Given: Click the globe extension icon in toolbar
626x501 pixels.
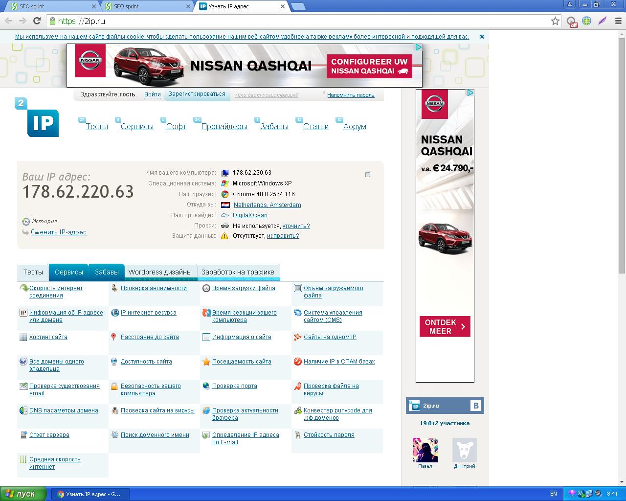Looking at the screenshot, I should [587, 21].
